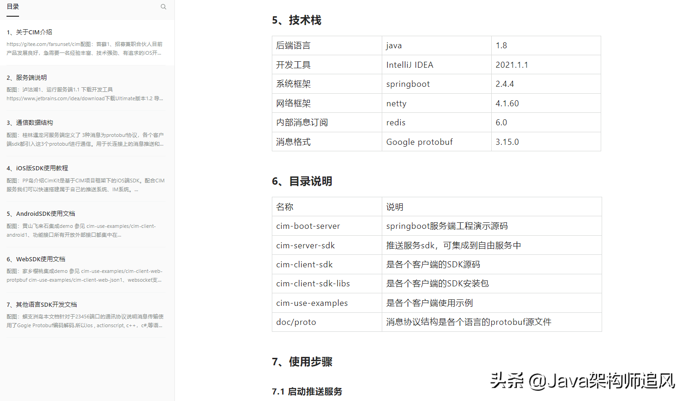
Task: Click the 是各个客户端的SDK安装包 cell
Action: point(492,284)
